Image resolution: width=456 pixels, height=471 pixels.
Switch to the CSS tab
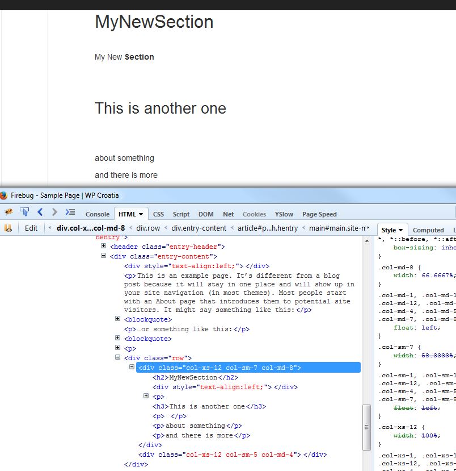[x=158, y=214]
